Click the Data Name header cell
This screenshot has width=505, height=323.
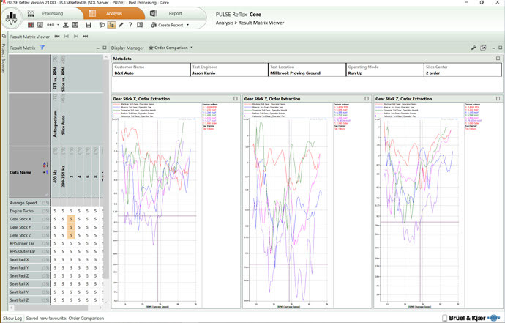pyautogui.click(x=29, y=172)
